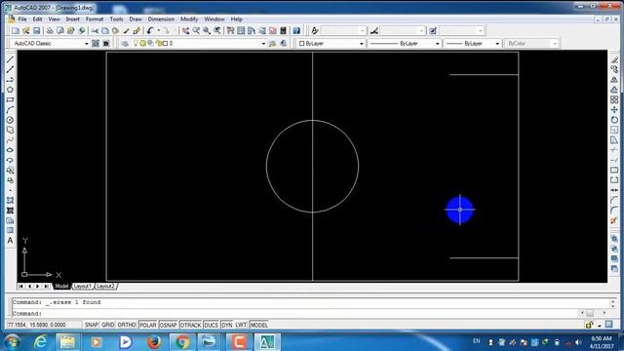Select the Hatch tool
The image size is (624, 351).
(10, 200)
